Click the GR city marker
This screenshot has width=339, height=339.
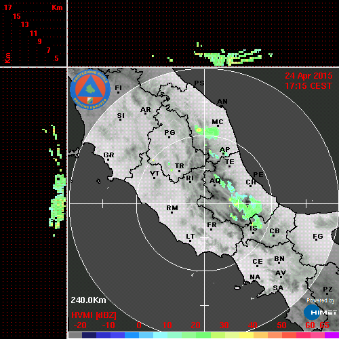(x=108, y=159)
